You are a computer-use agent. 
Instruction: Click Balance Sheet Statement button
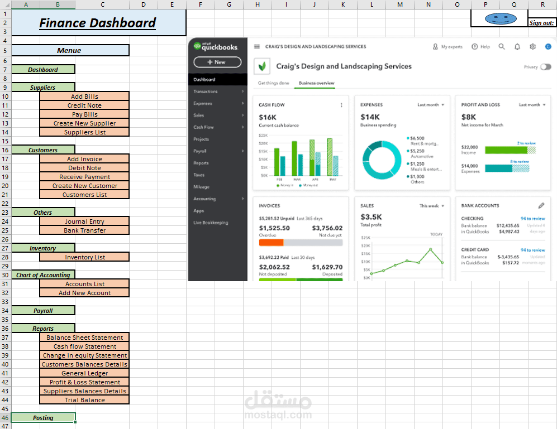click(x=84, y=338)
